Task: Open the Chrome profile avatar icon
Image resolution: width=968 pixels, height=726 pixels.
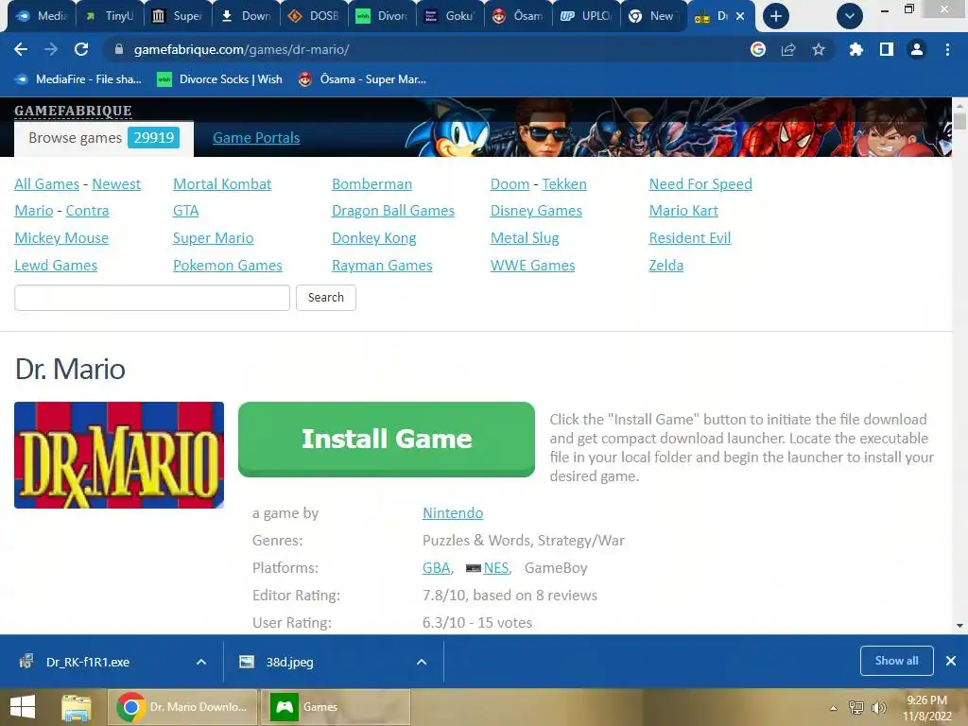Action: (x=917, y=49)
